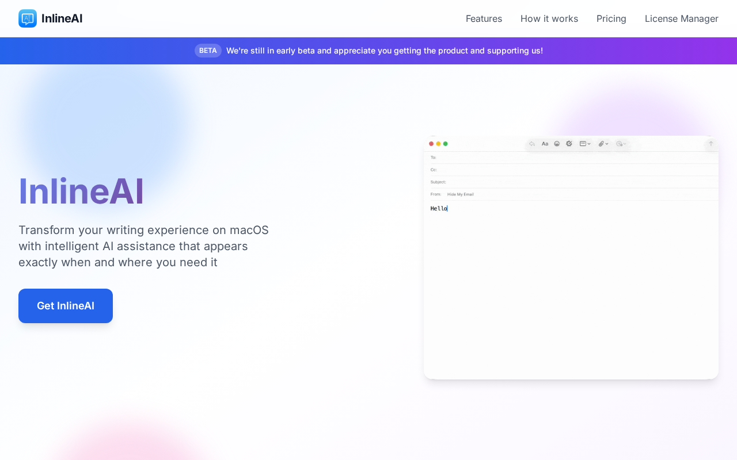Click the Subject: field in the mail window
The width and height of the screenshot is (737, 460).
point(571,182)
